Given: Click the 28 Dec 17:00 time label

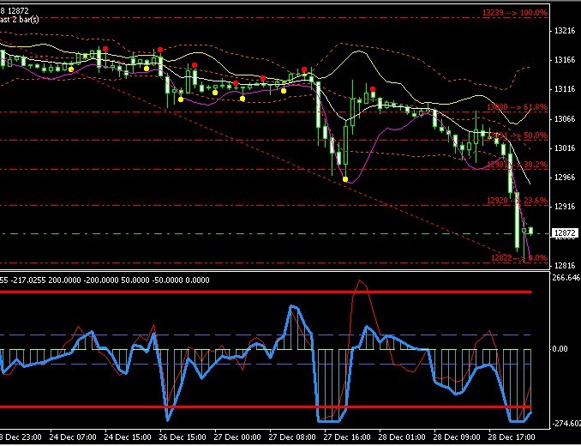Looking at the screenshot, I should click(512, 437).
